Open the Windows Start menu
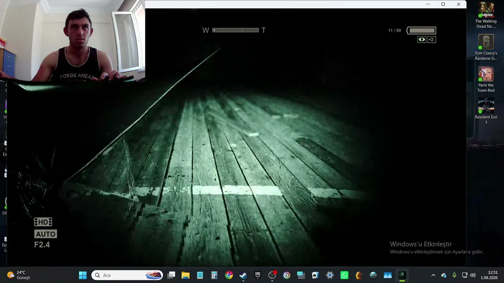 [x=83, y=275]
